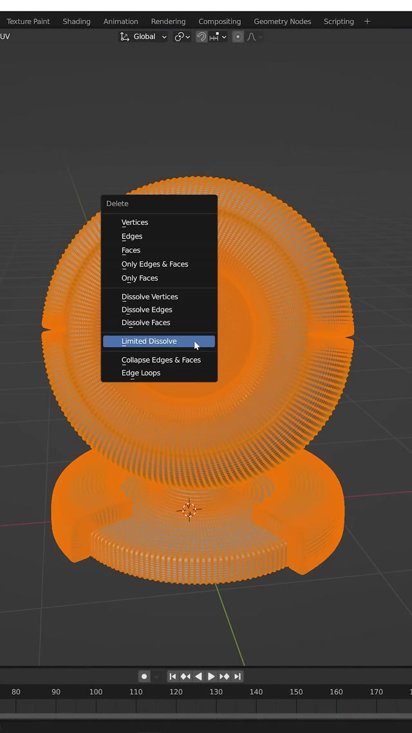Screen dimensions: 412x733
Task: Jump to the next keyframe
Action: (x=225, y=676)
